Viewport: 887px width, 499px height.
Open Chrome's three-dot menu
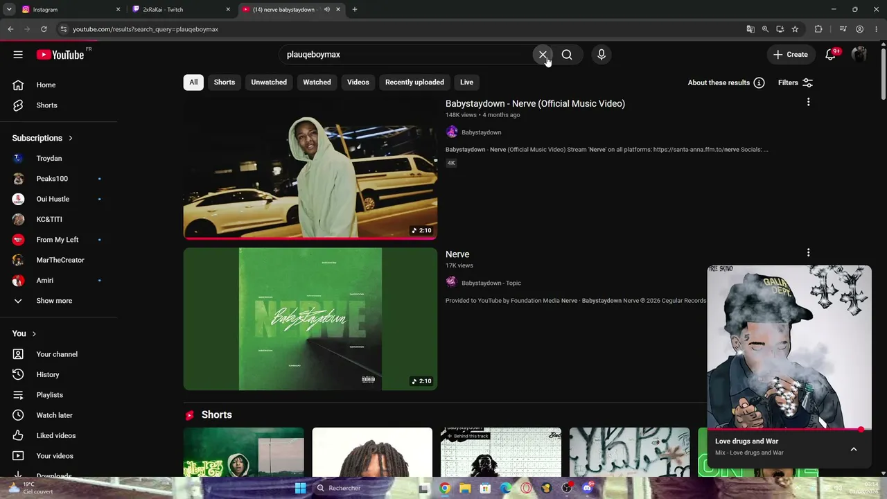coord(877,29)
